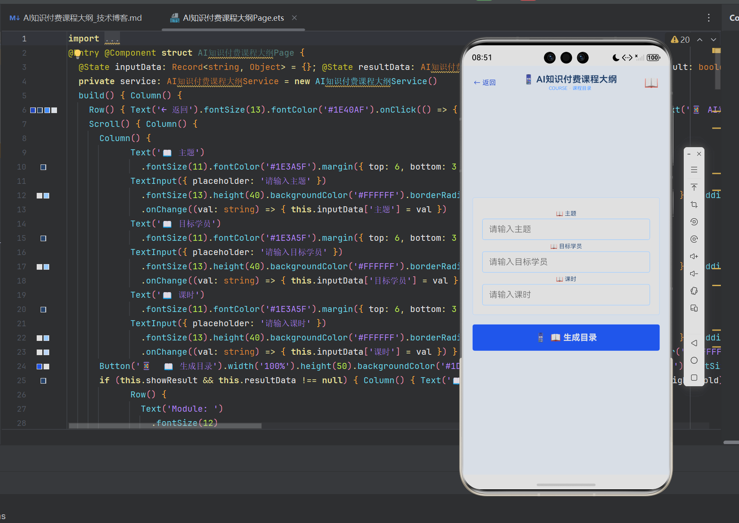
Task: Tap the emulator back triangle button
Action: click(x=694, y=343)
